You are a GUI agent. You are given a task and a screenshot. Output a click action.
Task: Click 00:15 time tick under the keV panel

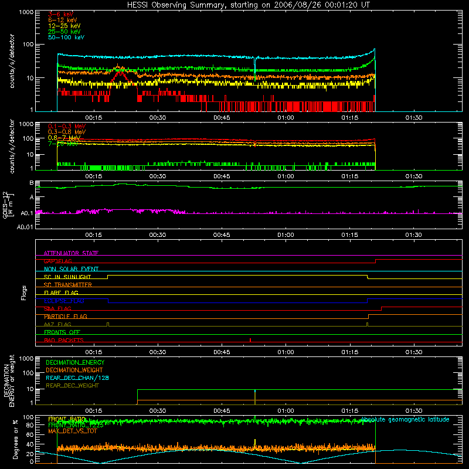pos(94,118)
